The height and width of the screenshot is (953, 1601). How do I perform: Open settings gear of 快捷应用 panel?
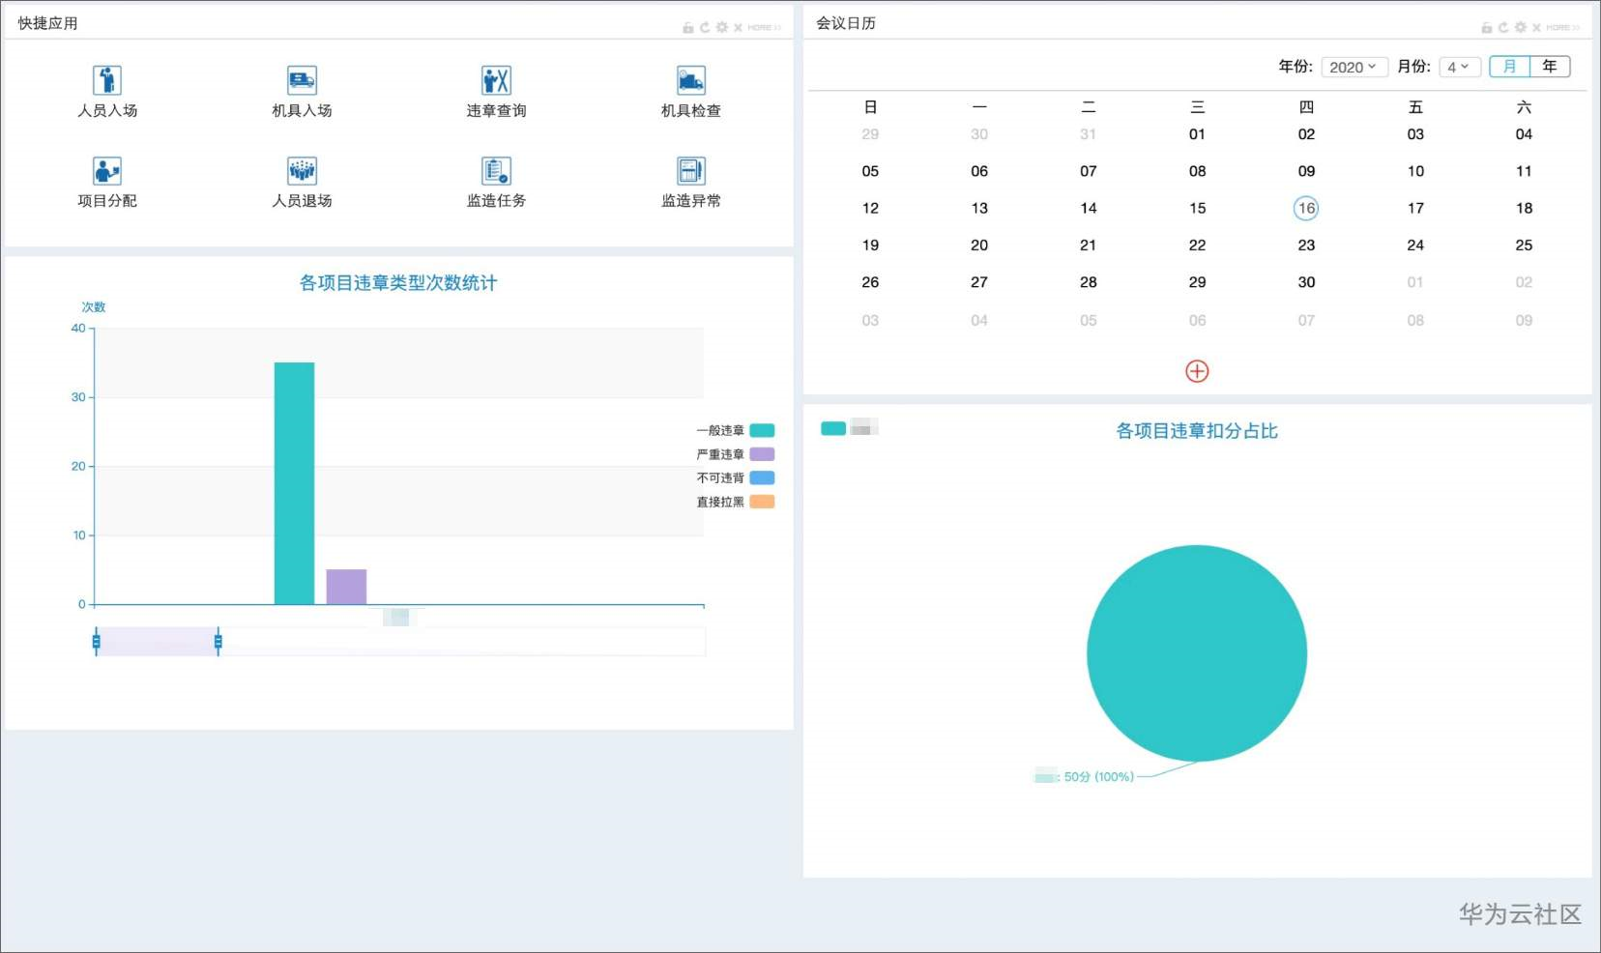721,28
